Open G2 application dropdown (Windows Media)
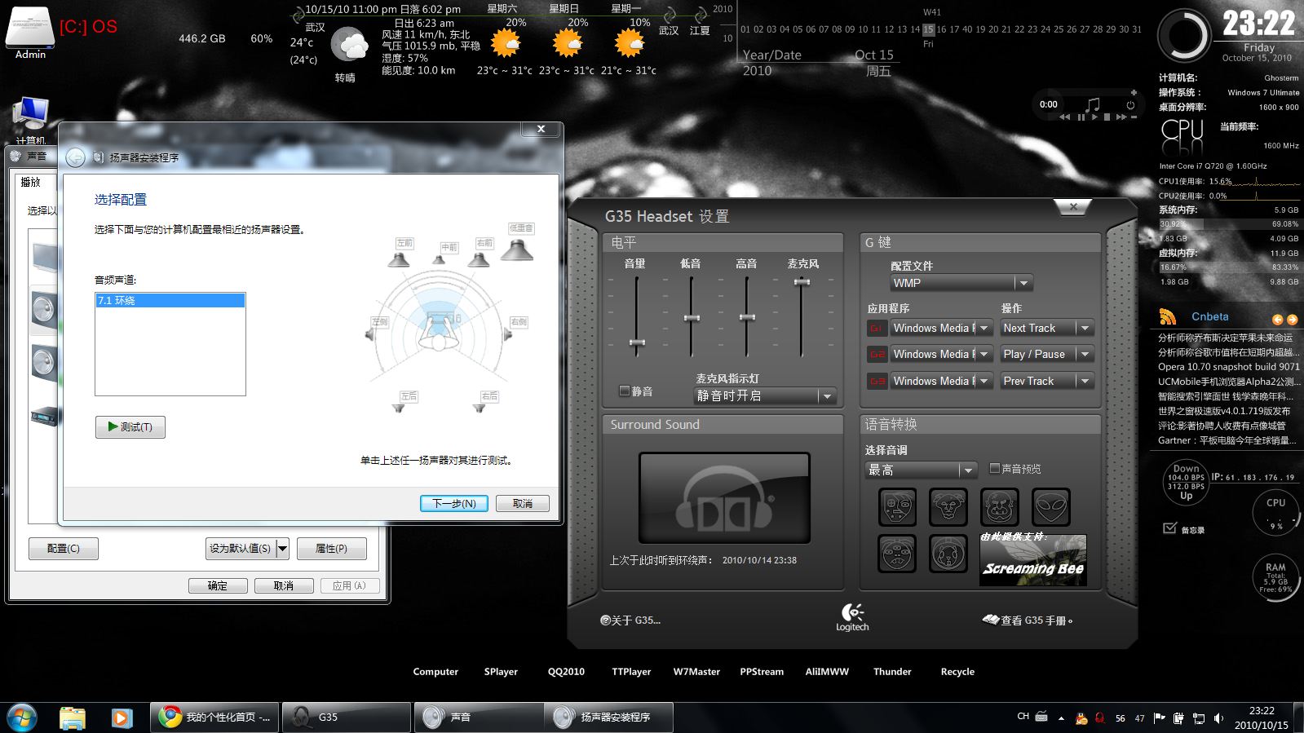 pyautogui.click(x=941, y=354)
